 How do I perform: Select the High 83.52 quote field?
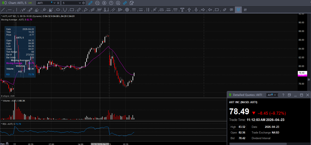pos(238,127)
